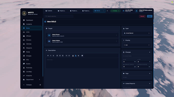Click the main panel scrollbar
The image size is (174, 97).
pos(154,53)
